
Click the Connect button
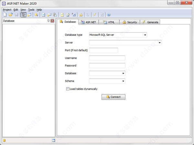point(113,97)
